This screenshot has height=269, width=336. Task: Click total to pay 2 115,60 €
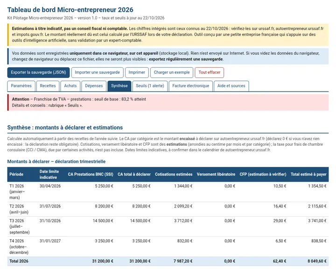coord(317,206)
